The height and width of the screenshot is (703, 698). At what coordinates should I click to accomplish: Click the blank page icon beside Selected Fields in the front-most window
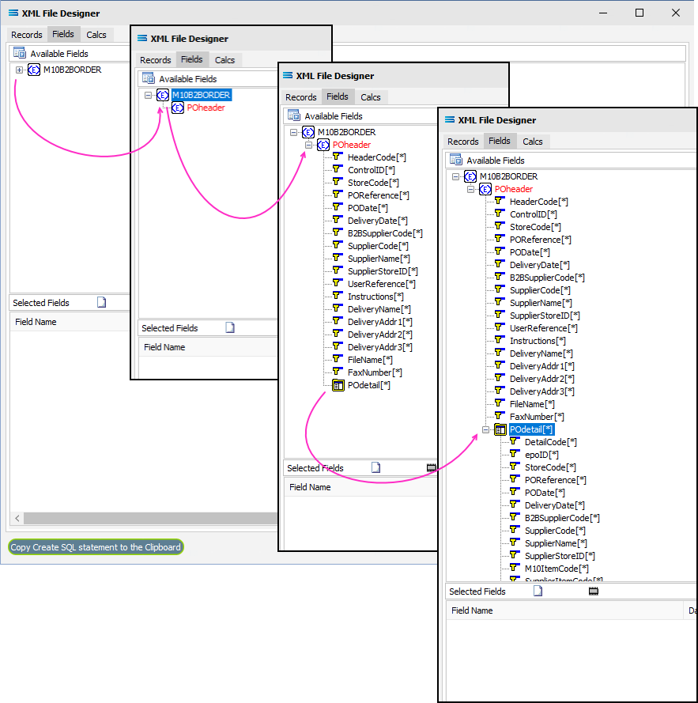(538, 591)
